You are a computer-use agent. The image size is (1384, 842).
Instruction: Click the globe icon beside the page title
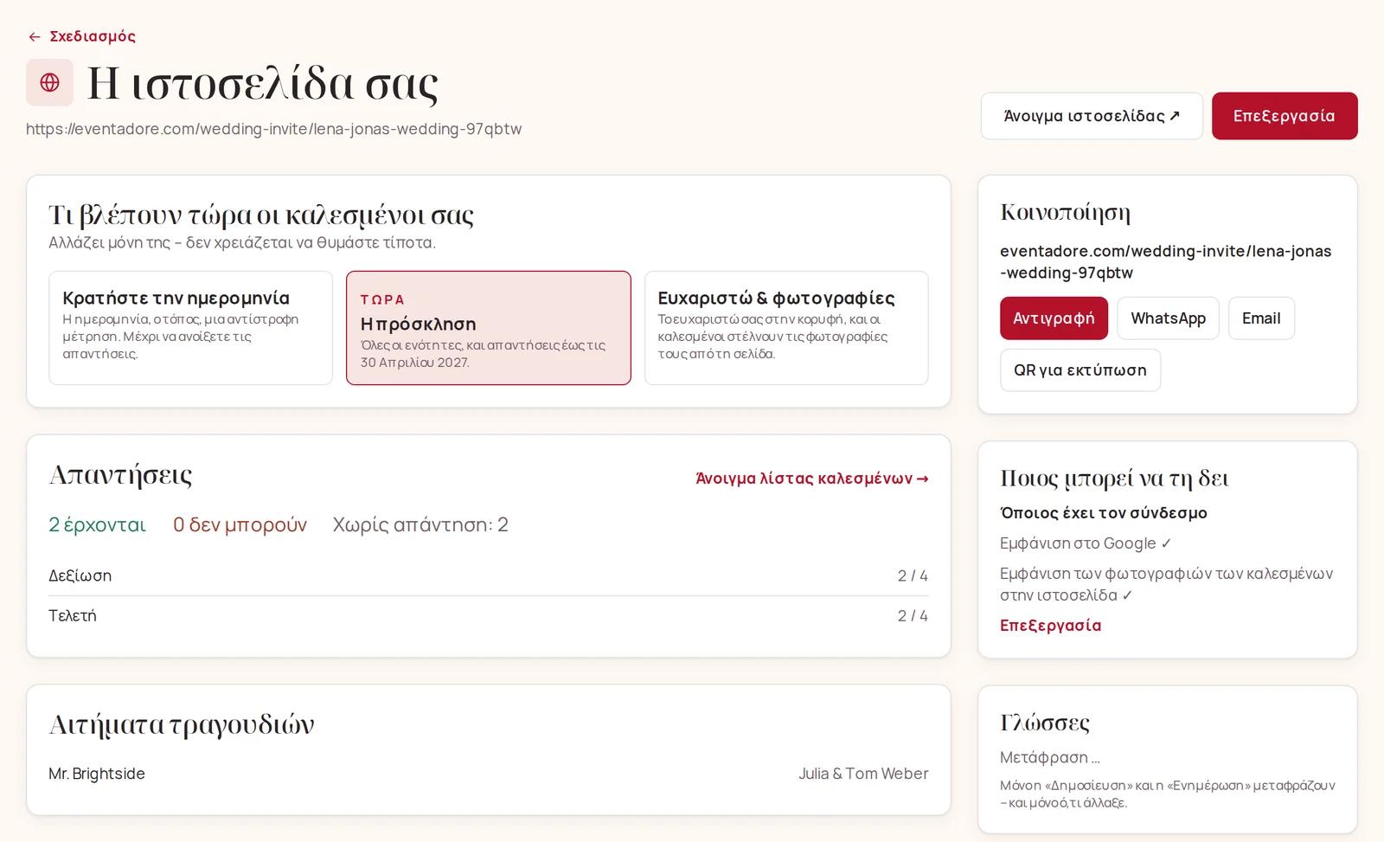(x=49, y=82)
